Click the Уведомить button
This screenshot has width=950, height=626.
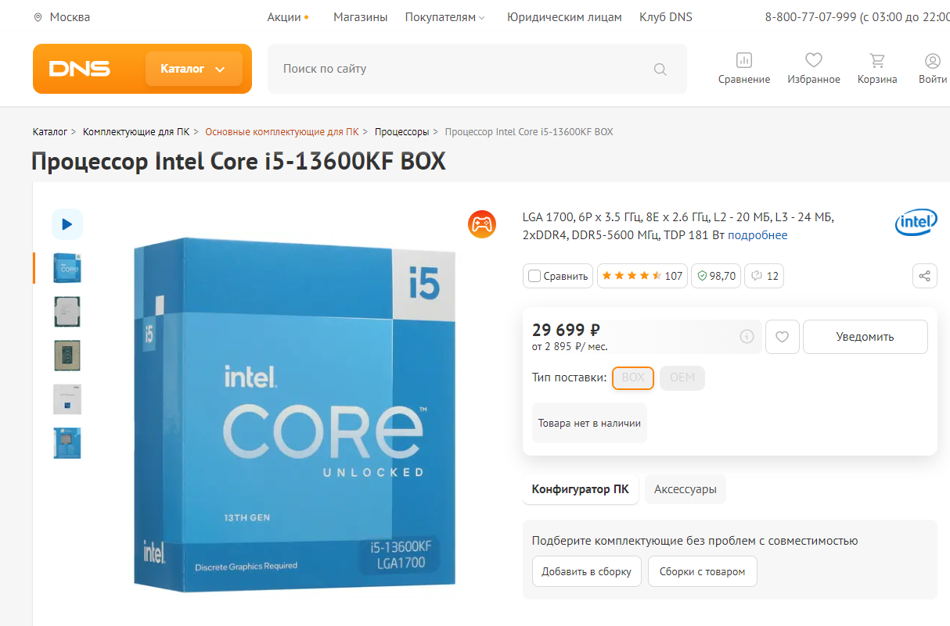(865, 337)
